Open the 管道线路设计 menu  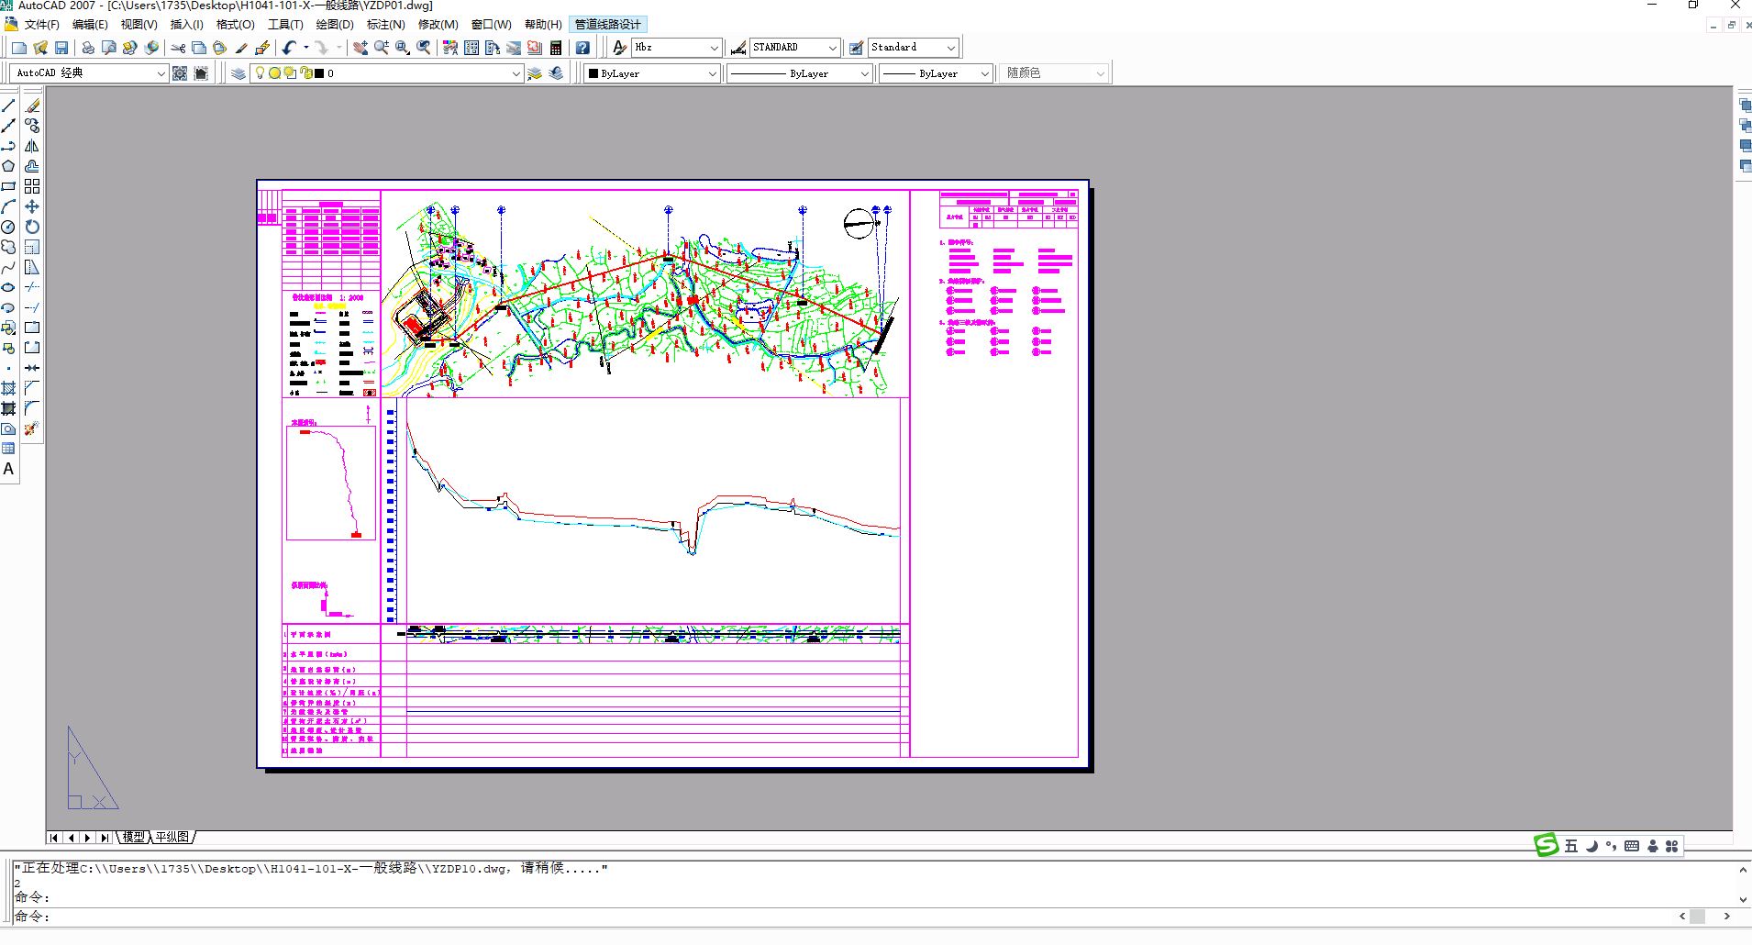607,25
